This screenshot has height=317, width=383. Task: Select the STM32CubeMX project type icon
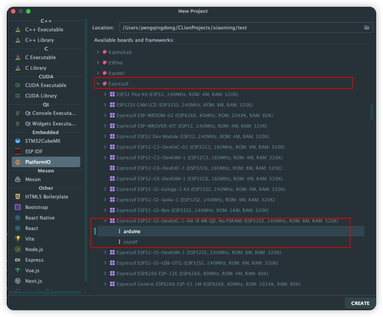tap(18, 141)
